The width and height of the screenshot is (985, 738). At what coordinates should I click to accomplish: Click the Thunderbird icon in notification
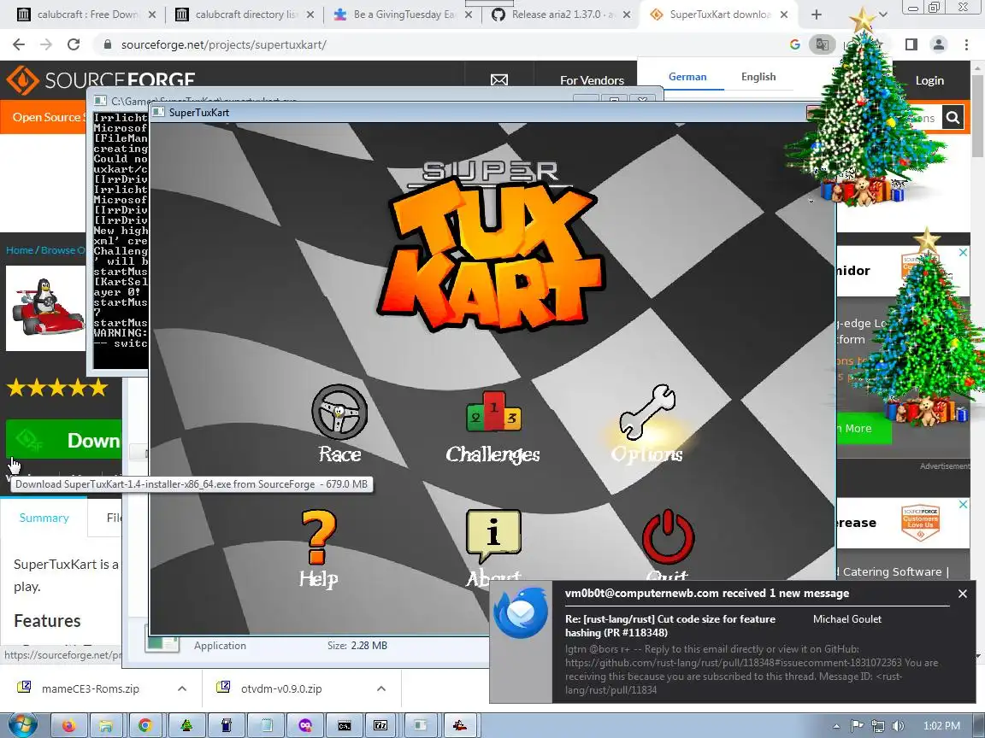(520, 612)
